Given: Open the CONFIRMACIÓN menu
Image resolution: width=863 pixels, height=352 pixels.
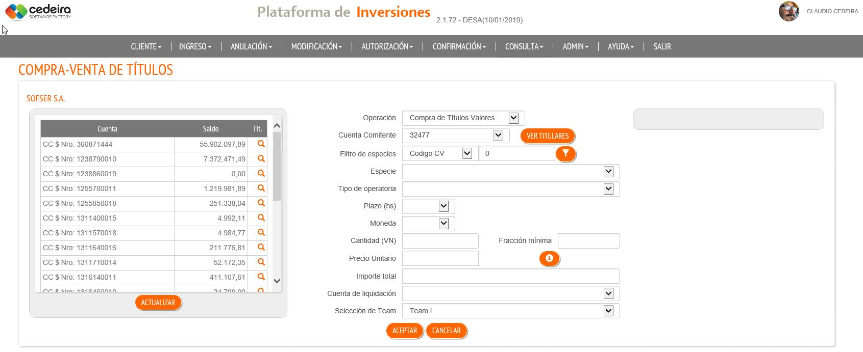Looking at the screenshot, I should click(x=459, y=46).
